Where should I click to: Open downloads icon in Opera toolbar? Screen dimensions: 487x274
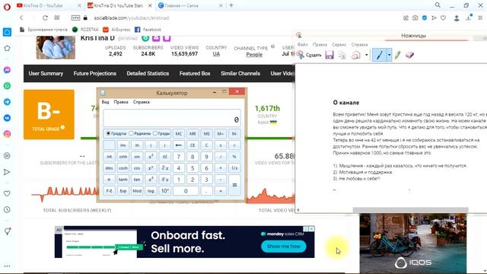pos(469,18)
